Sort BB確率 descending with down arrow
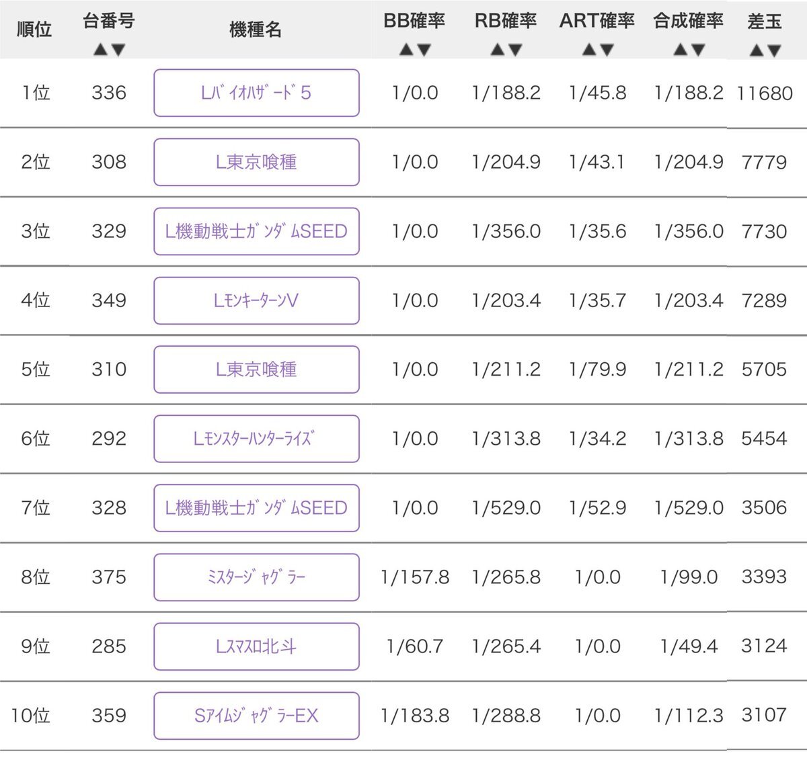807x766 pixels. pos(424,50)
